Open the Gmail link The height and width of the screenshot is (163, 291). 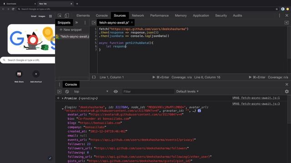pyautogui.click(x=34, y=16)
